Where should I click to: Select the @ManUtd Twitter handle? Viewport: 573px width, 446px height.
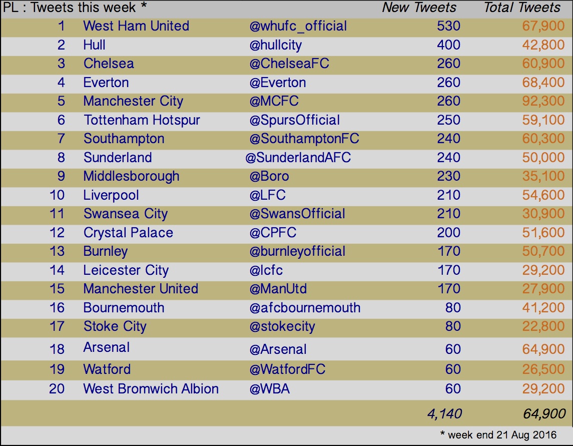point(278,289)
